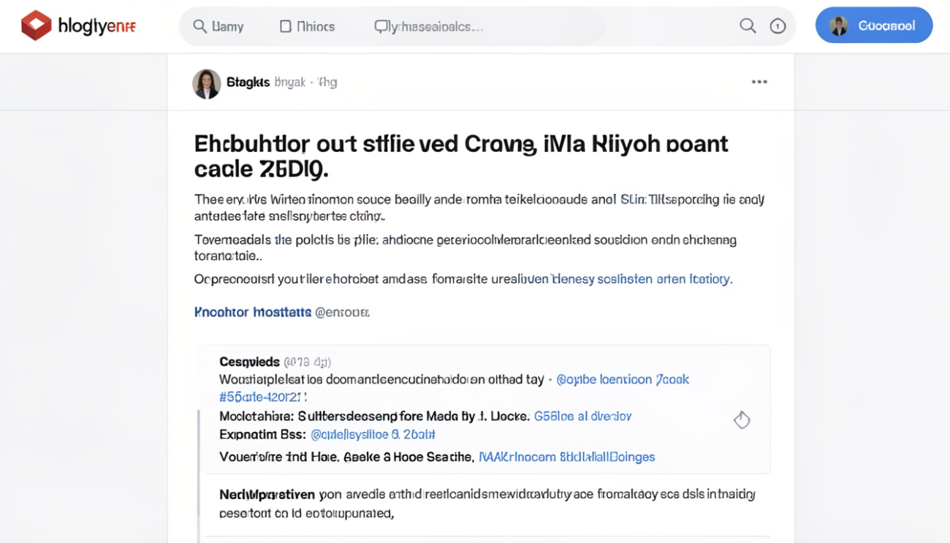Image resolution: width=950 pixels, height=543 pixels.
Task: Open the author's profile photo thumbnail
Action: tap(206, 83)
